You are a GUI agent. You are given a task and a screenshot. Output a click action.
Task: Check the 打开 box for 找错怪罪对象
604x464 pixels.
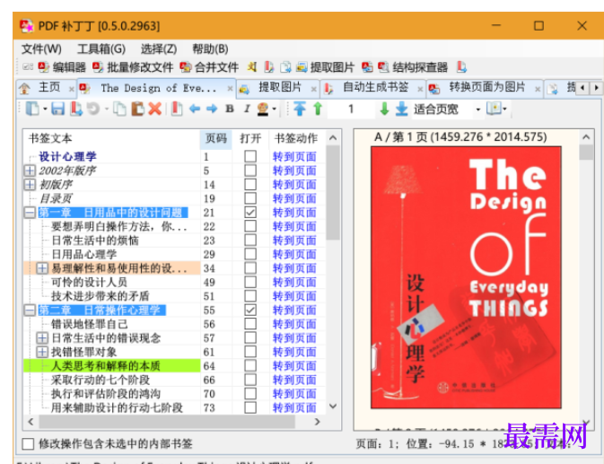click(x=250, y=352)
